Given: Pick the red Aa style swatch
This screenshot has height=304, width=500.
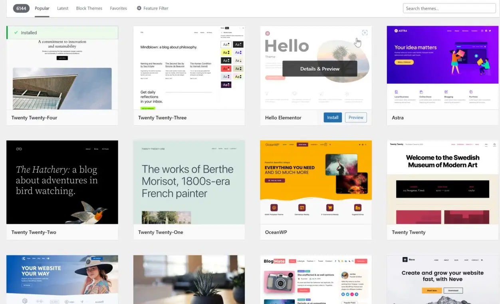Looking at the screenshot, I should pyautogui.click(x=226, y=69).
